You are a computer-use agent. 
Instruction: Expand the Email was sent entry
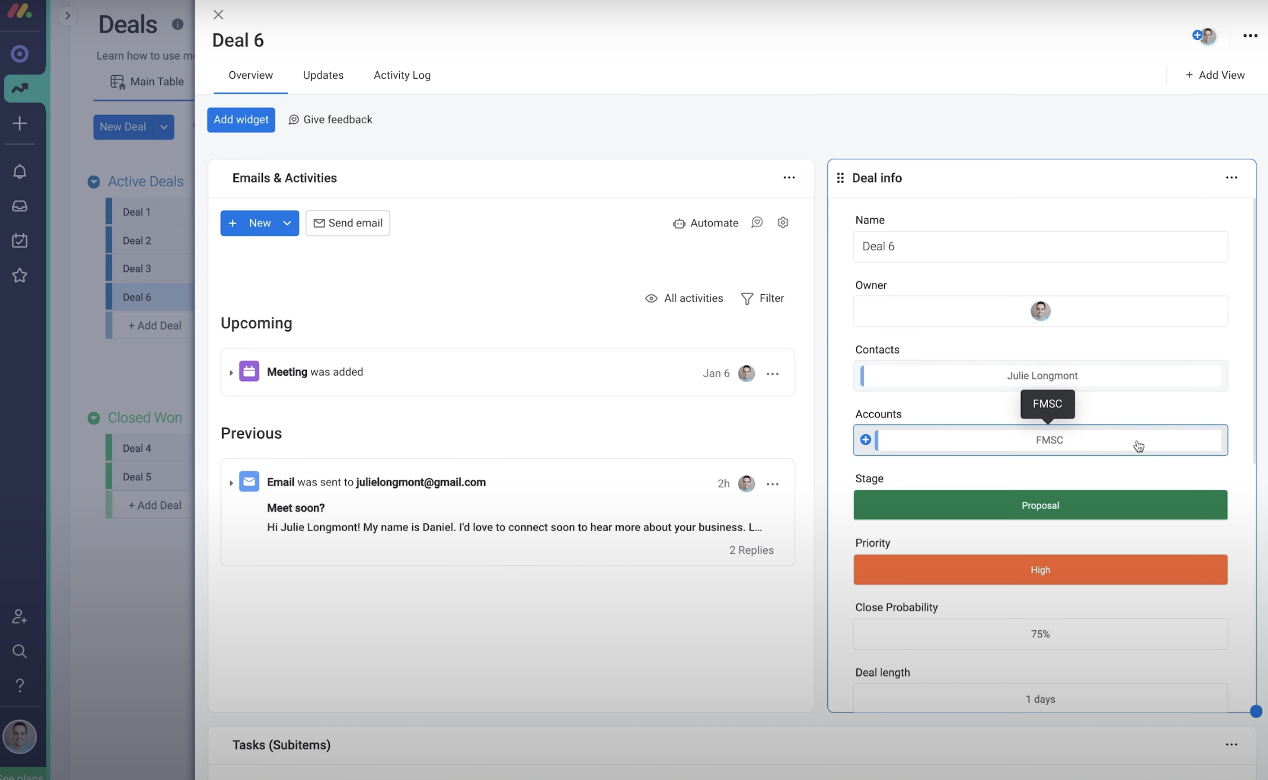tap(231, 483)
